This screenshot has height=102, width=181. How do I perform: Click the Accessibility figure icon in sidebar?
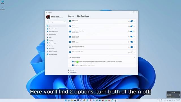click(48, 48)
